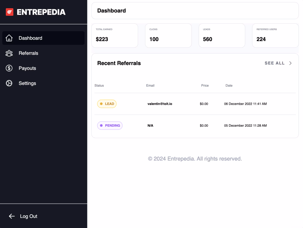Open the Referrals menu item
This screenshot has width=303, height=228.
tap(28, 53)
